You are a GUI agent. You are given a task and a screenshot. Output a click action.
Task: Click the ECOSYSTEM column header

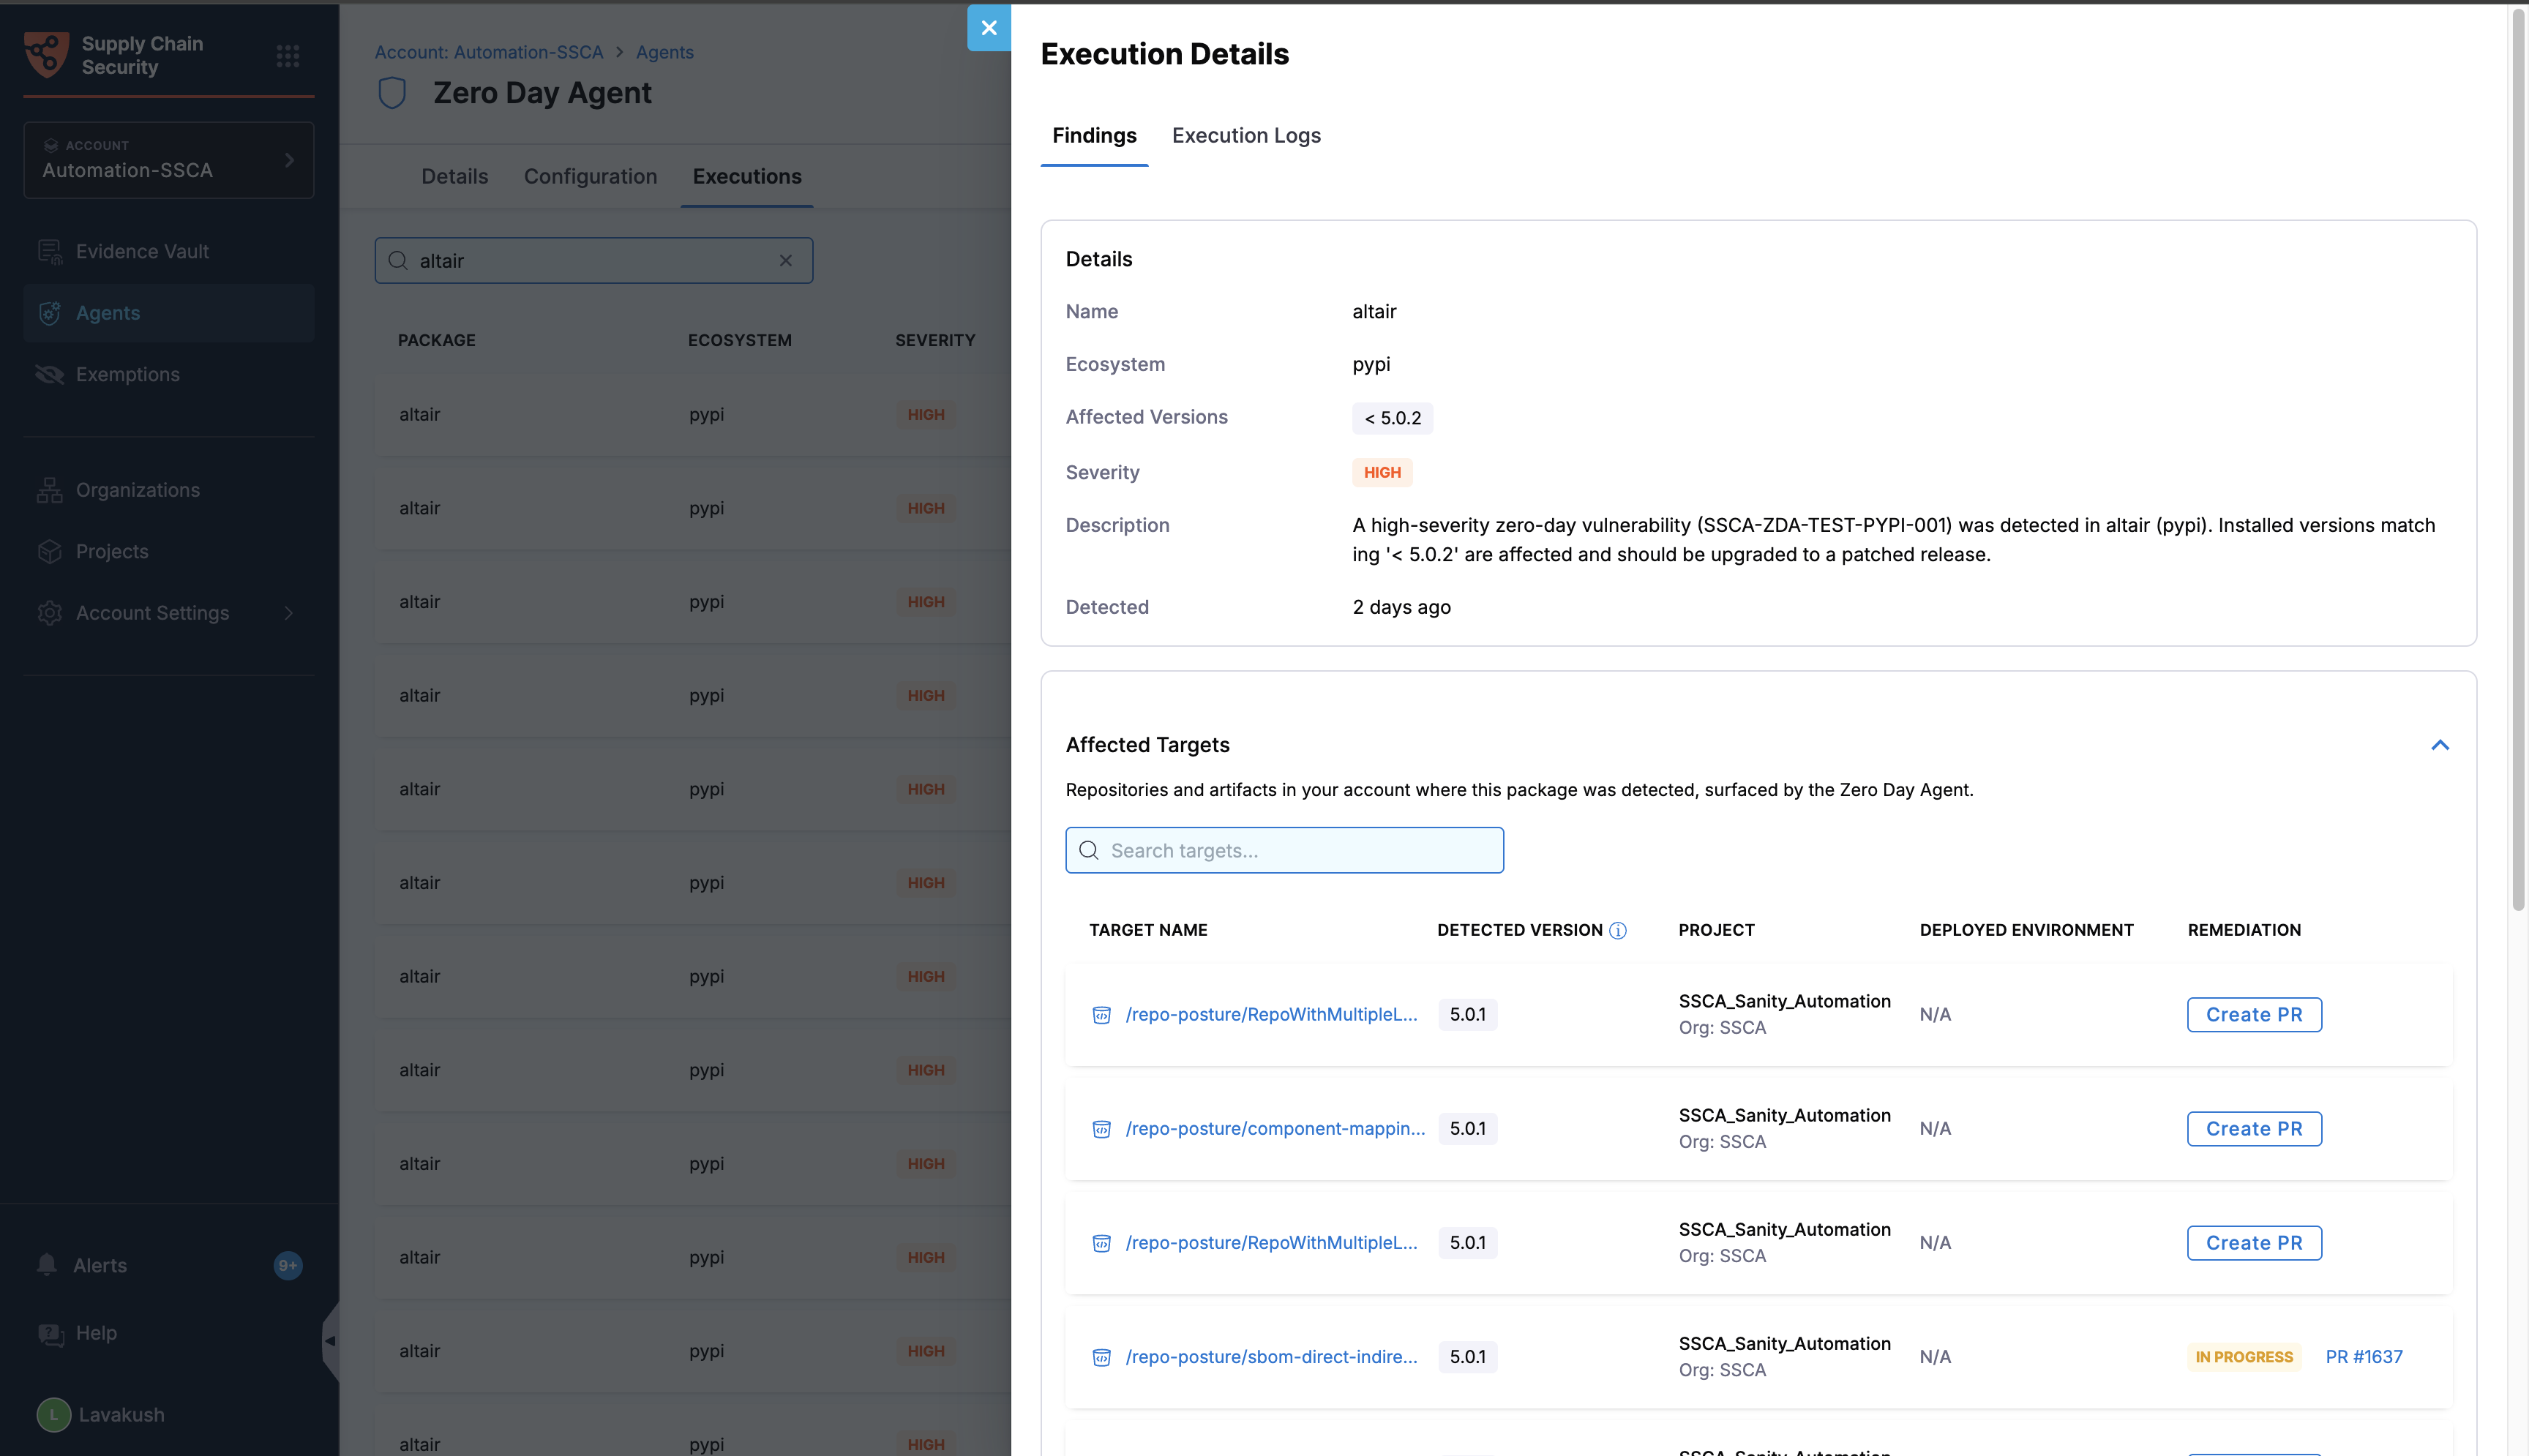coord(739,340)
